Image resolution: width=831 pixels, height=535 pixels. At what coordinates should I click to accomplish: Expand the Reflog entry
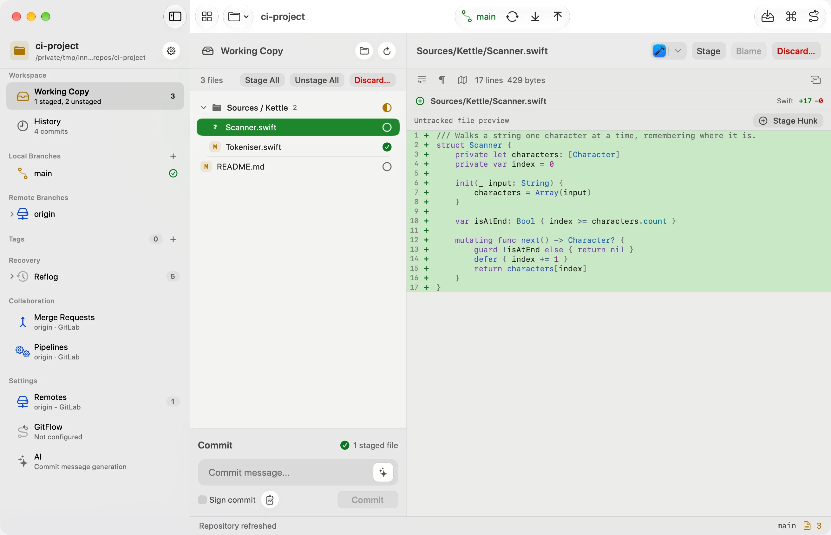point(12,276)
